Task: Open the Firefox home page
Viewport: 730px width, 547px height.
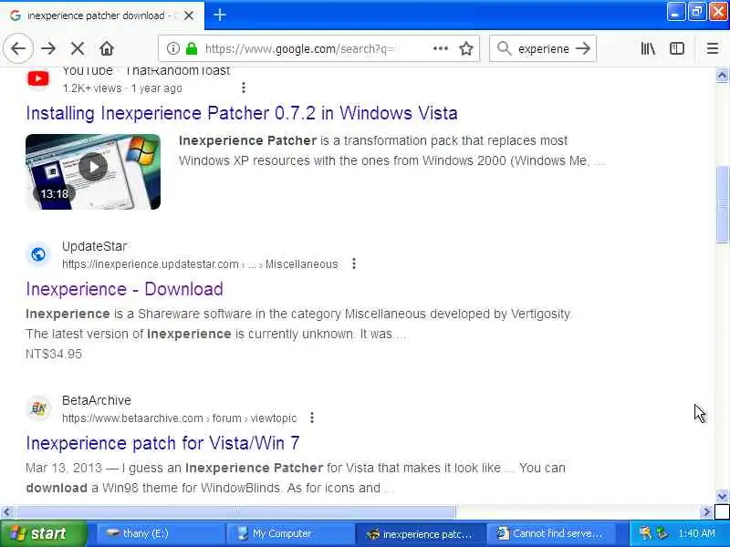Action: [107, 48]
